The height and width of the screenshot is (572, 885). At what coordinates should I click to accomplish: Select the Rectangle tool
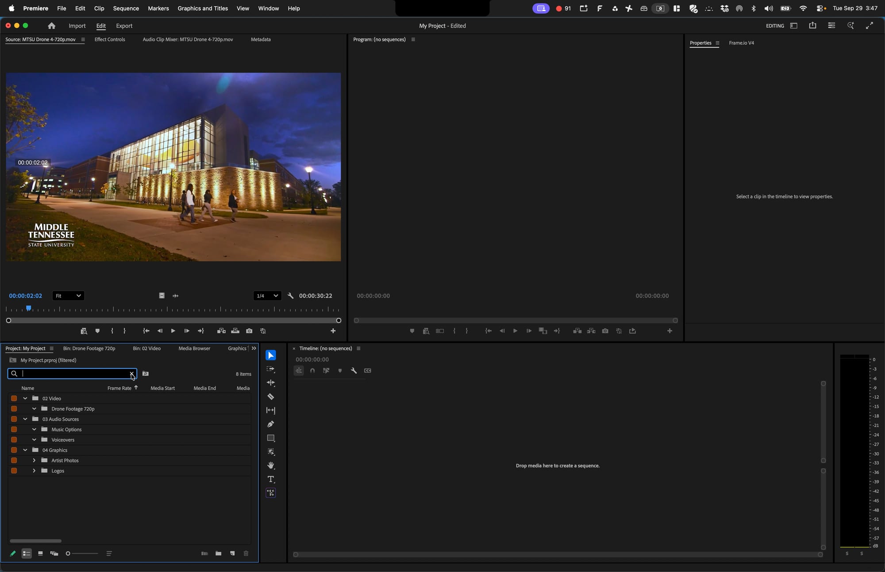[x=271, y=438]
